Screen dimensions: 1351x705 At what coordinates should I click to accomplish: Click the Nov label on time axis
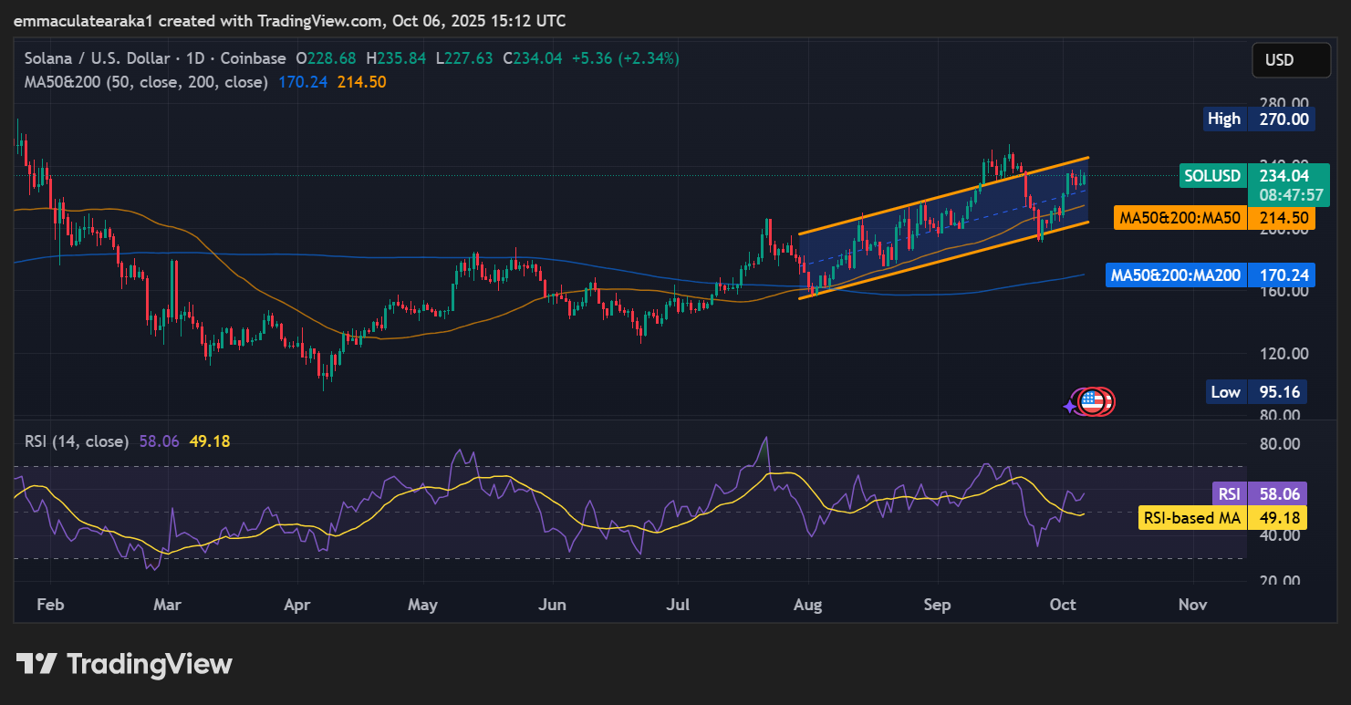pyautogui.click(x=1192, y=605)
